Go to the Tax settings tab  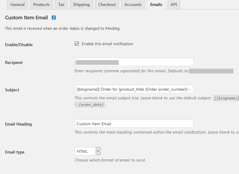click(61, 4)
